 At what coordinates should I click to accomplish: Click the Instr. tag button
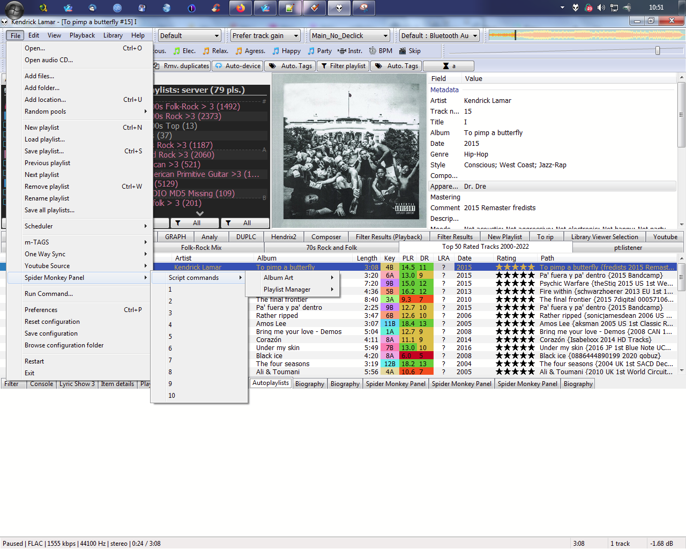coord(350,51)
